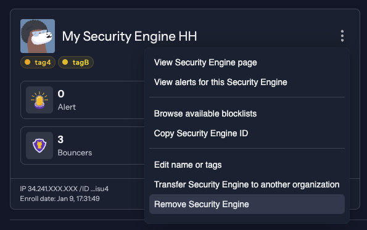Open the 3 Bouncers stat card
Screen dimensions: 367x230
click(83, 146)
